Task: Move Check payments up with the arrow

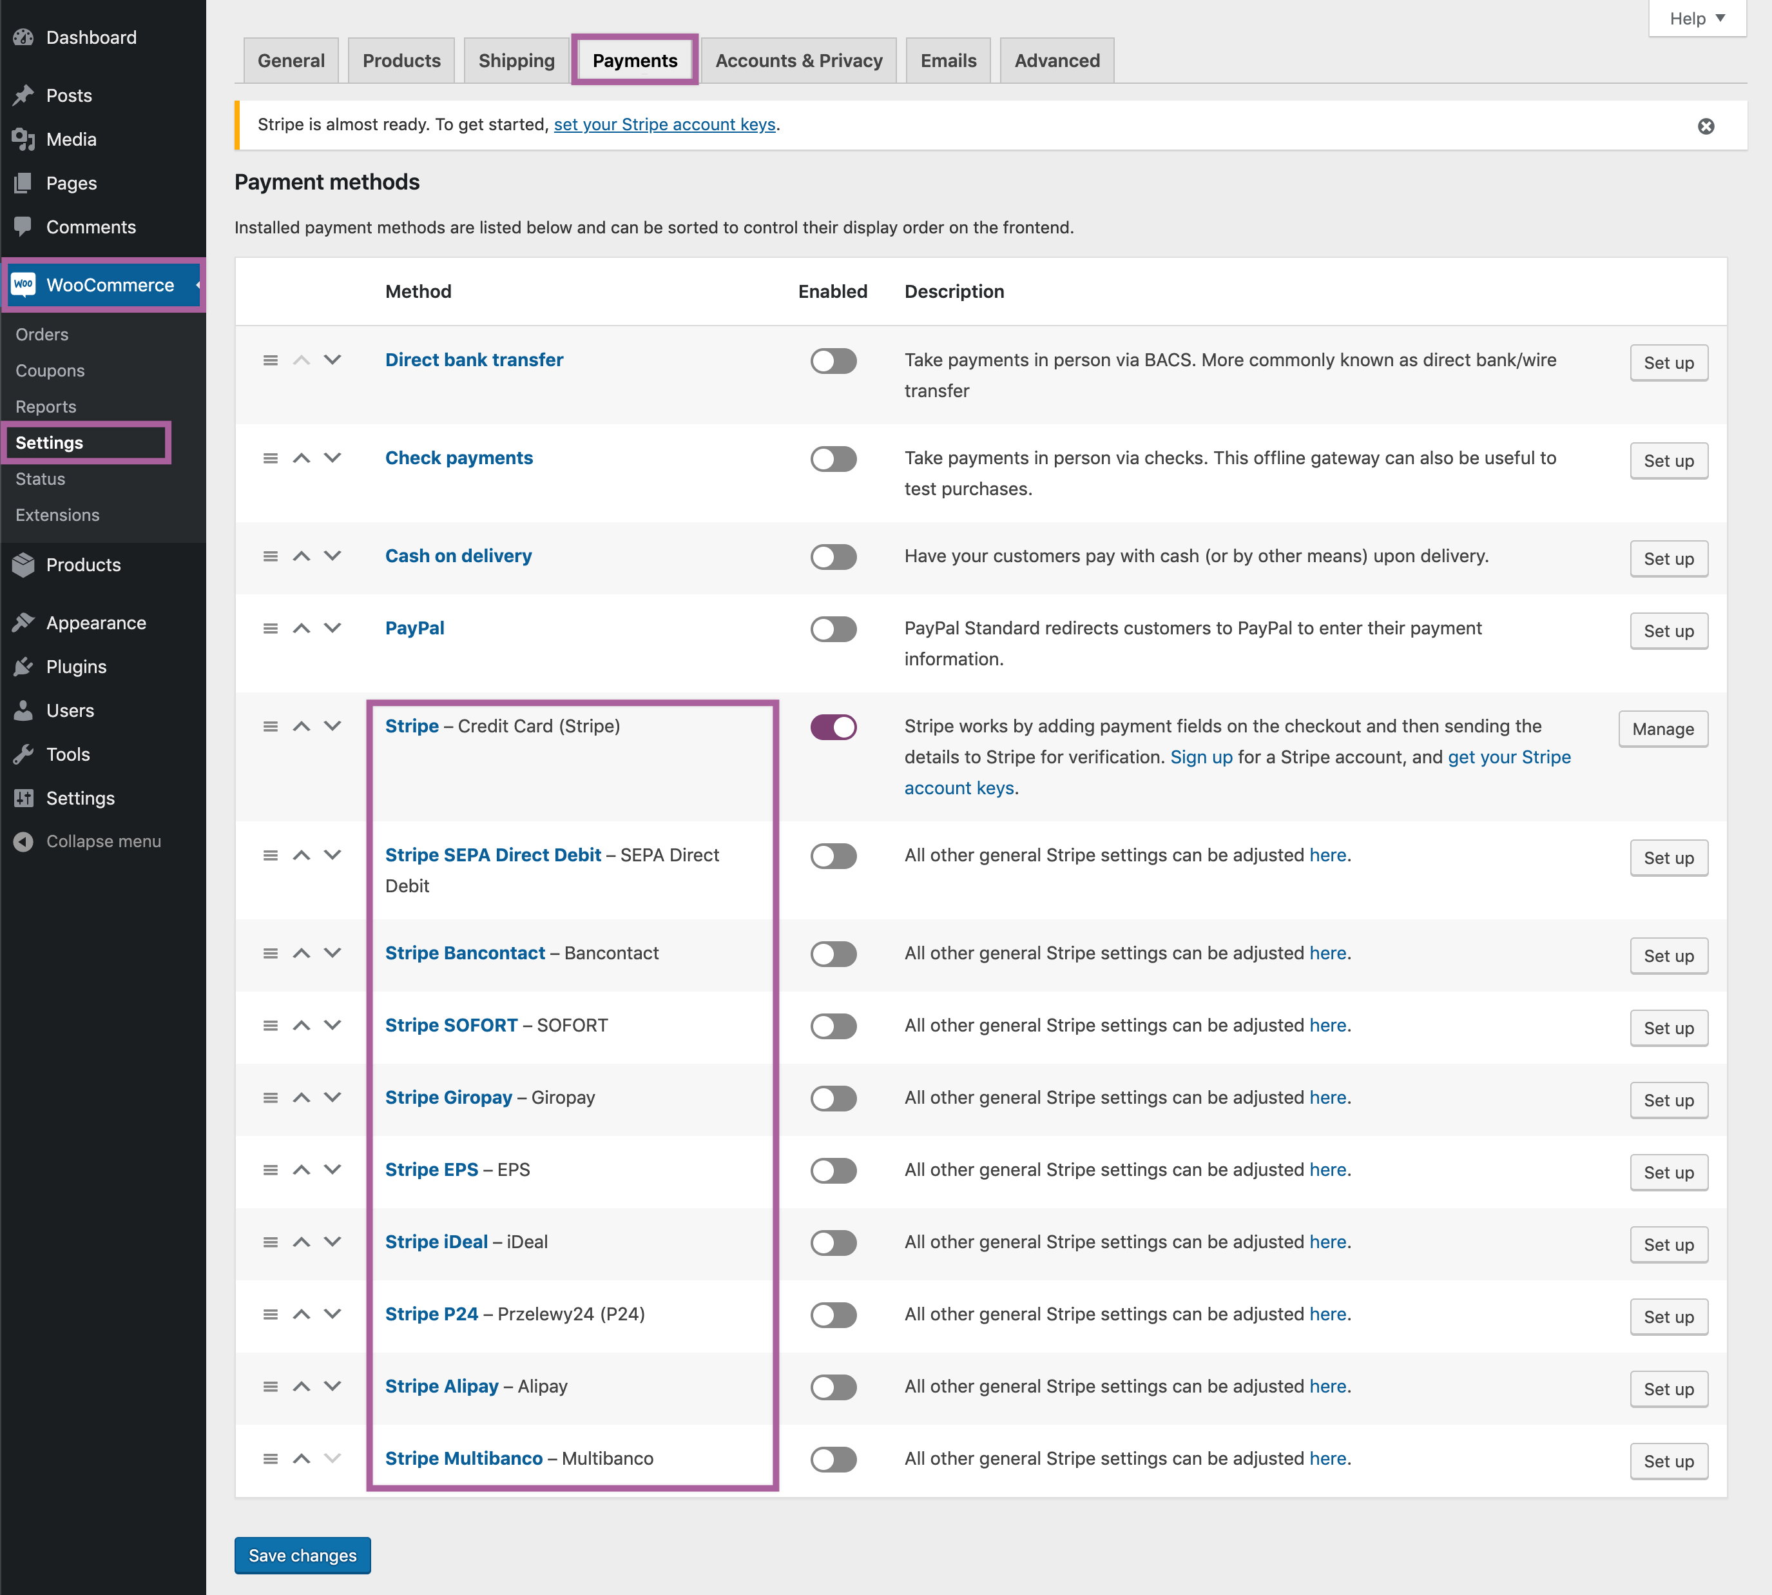Action: [x=302, y=458]
